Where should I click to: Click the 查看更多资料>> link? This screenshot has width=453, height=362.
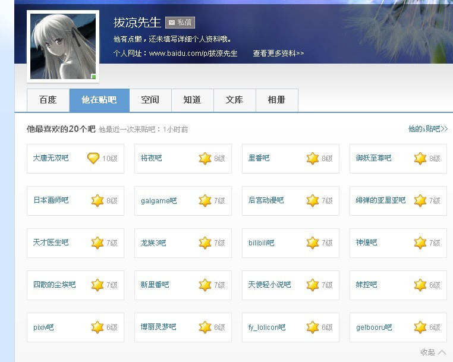[278, 53]
